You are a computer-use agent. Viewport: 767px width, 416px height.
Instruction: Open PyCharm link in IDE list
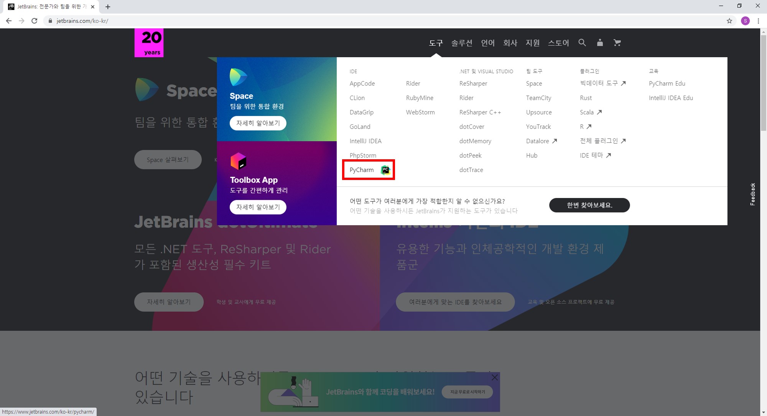click(362, 170)
